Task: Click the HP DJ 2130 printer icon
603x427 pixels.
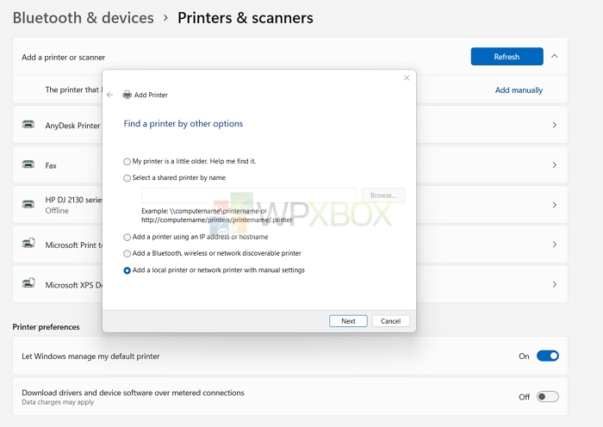Action: point(28,205)
